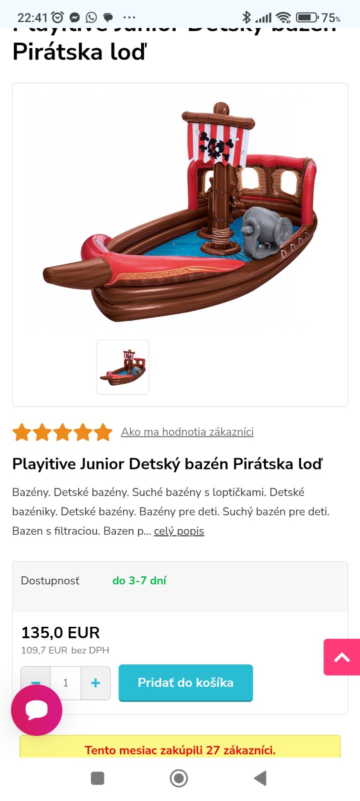The height and width of the screenshot is (801, 360).
Task: Click the quantity input field
Action: point(65,683)
